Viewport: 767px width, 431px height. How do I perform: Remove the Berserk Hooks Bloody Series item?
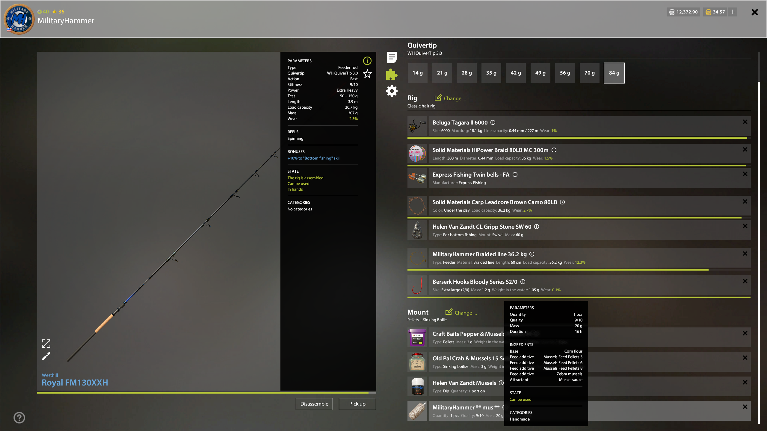pos(745,281)
